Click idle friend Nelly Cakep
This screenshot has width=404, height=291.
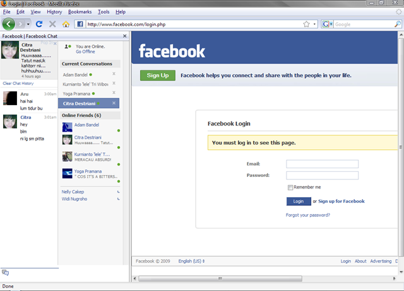73,191
